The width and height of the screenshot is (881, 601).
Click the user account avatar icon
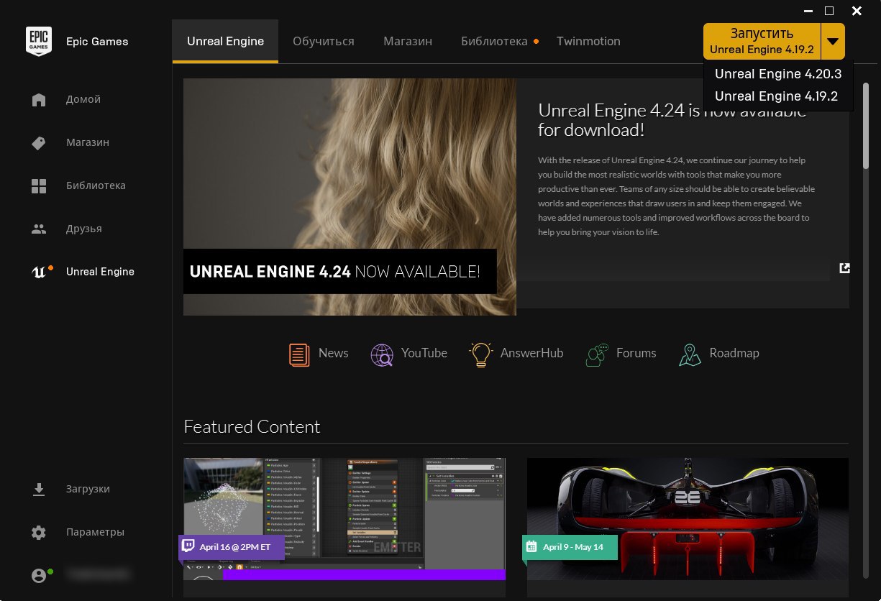(x=39, y=575)
